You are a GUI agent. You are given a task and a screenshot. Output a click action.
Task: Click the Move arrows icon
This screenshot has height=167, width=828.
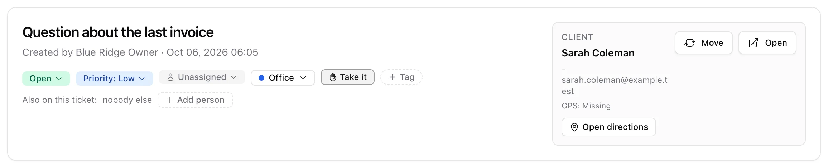click(x=690, y=43)
